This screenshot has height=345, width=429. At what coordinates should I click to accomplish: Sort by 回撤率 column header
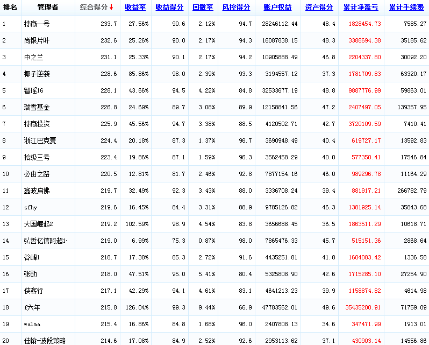(203, 8)
